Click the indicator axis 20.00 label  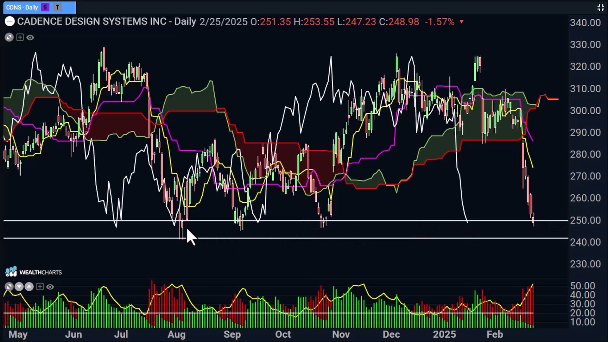pyautogui.click(x=582, y=313)
